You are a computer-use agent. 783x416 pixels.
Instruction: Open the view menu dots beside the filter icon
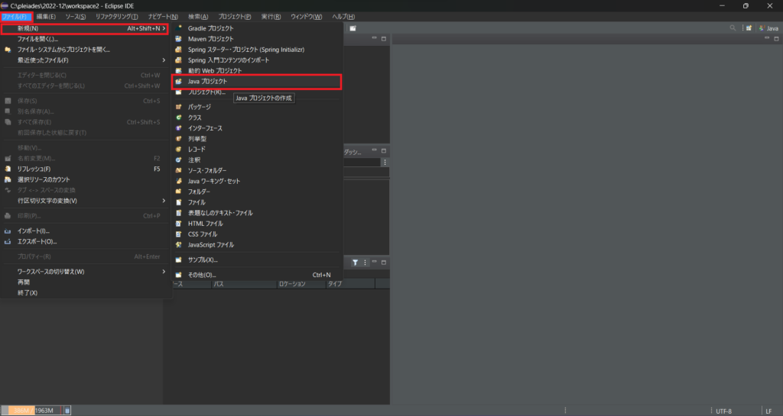[x=365, y=262]
